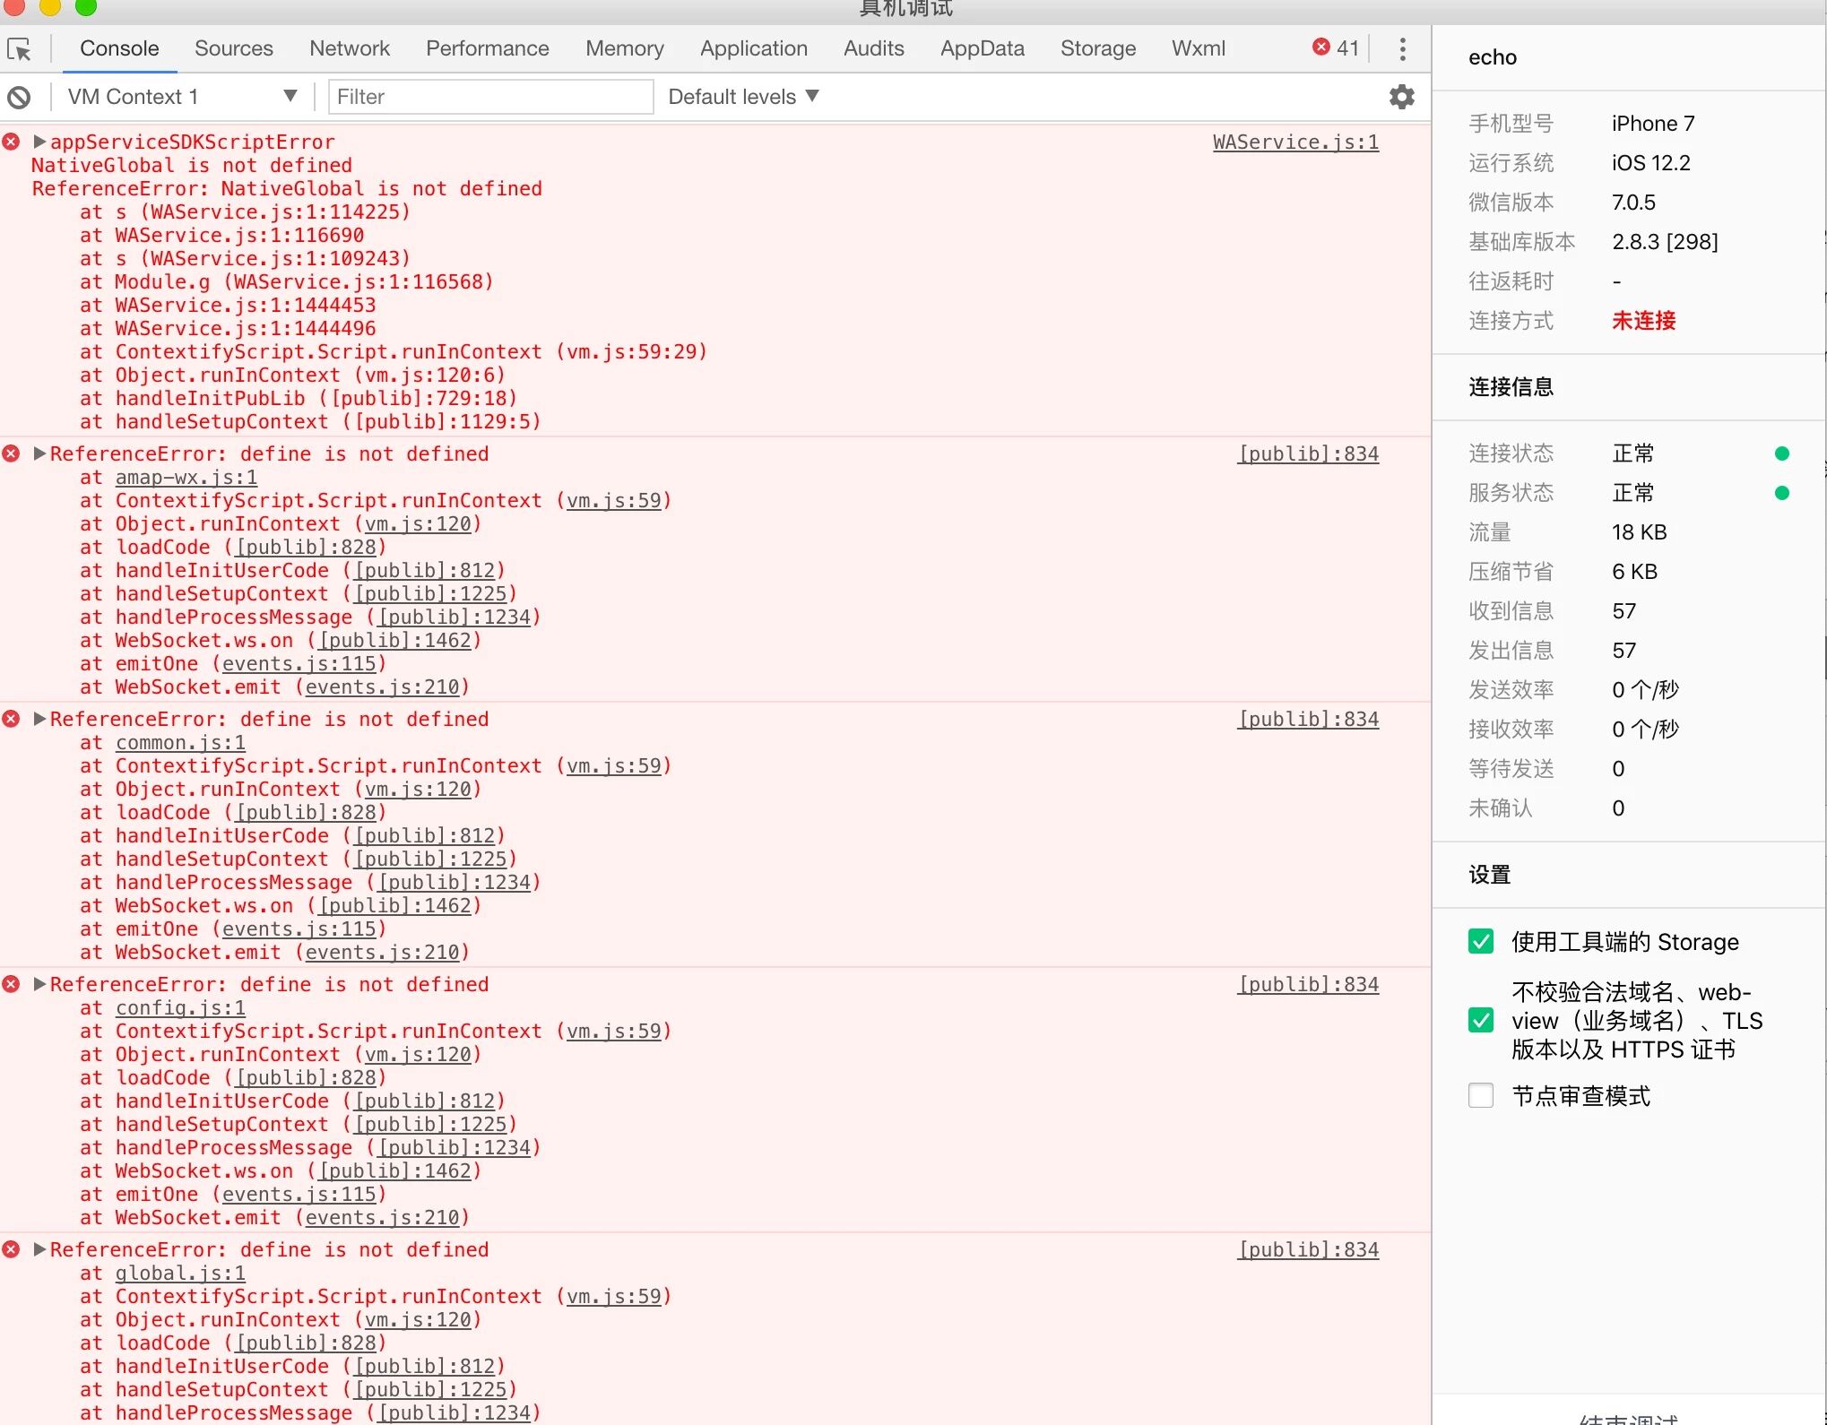
Task: Expand the config.js ReferenceError entry
Action: click(39, 984)
